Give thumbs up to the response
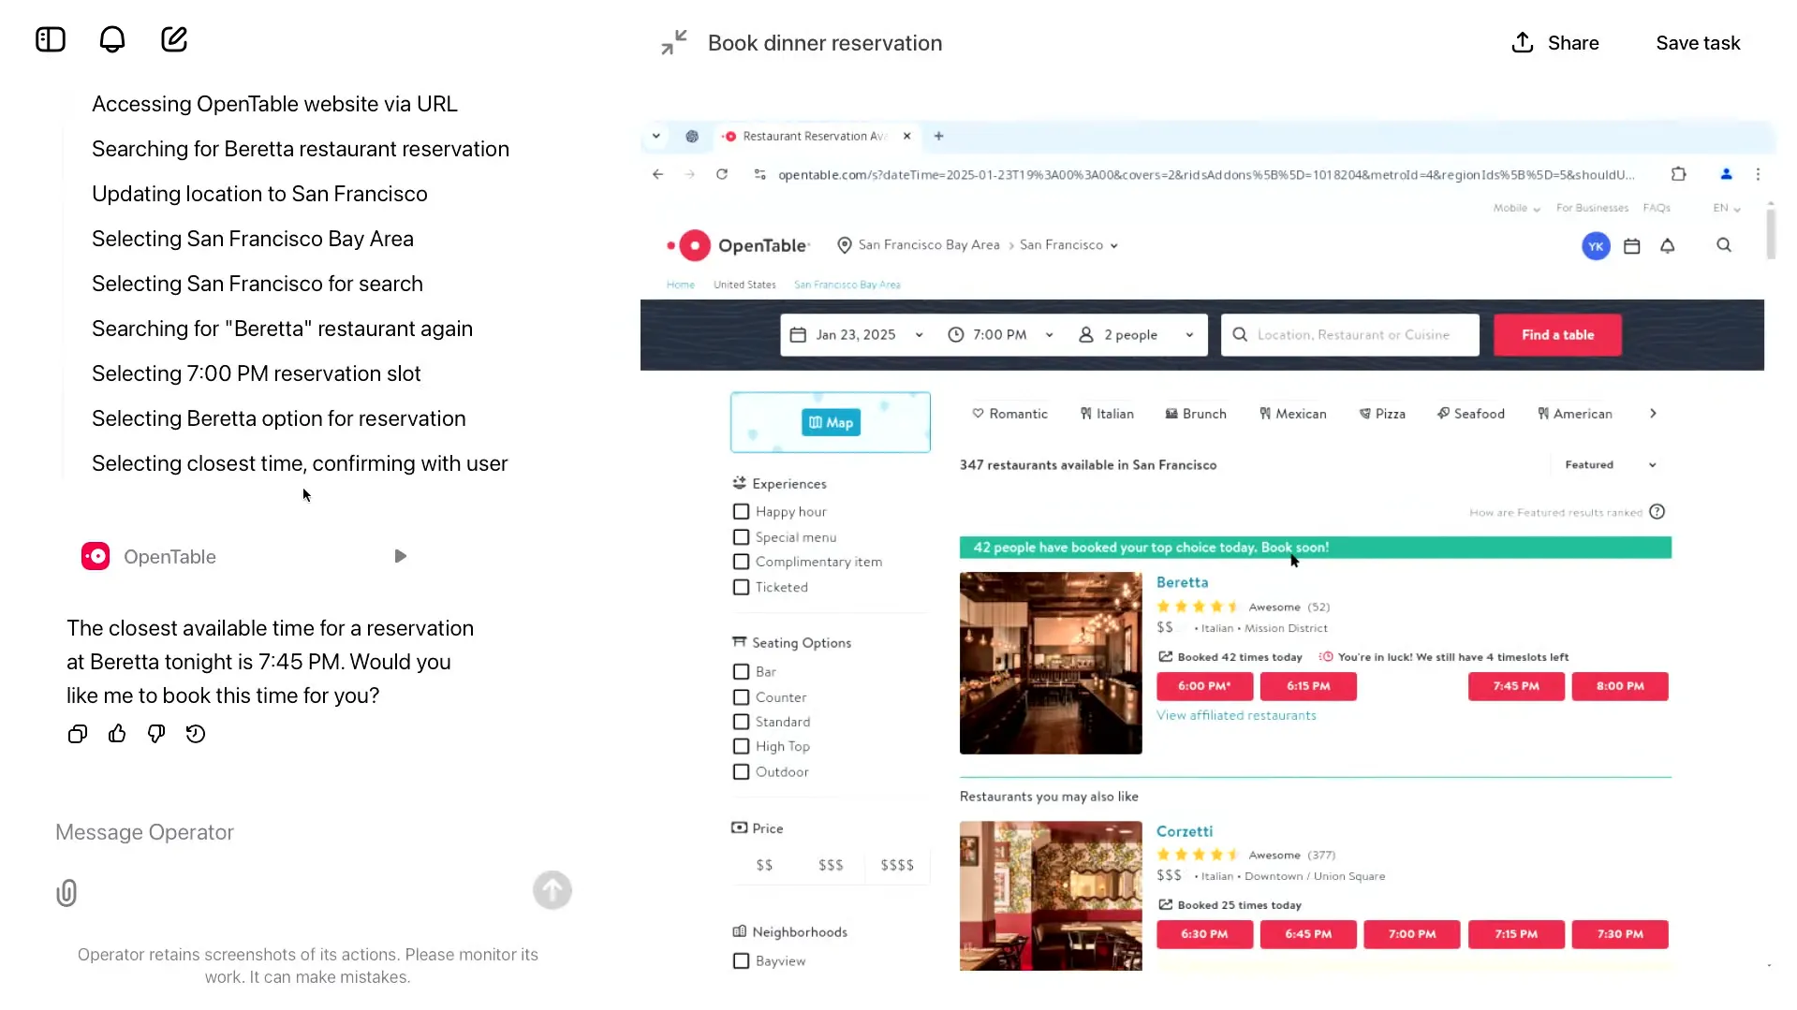This screenshot has height=1010, width=1797. 117,734
